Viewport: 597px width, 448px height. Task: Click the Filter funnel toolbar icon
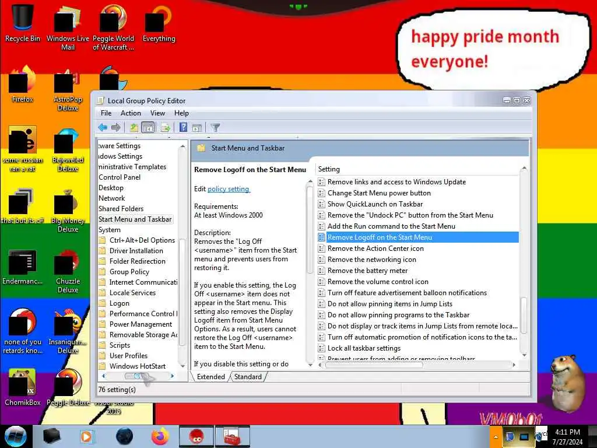coord(216,128)
